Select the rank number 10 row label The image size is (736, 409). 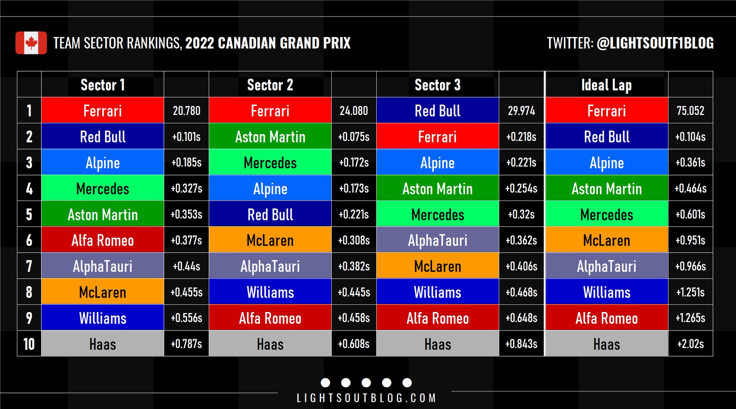click(29, 344)
